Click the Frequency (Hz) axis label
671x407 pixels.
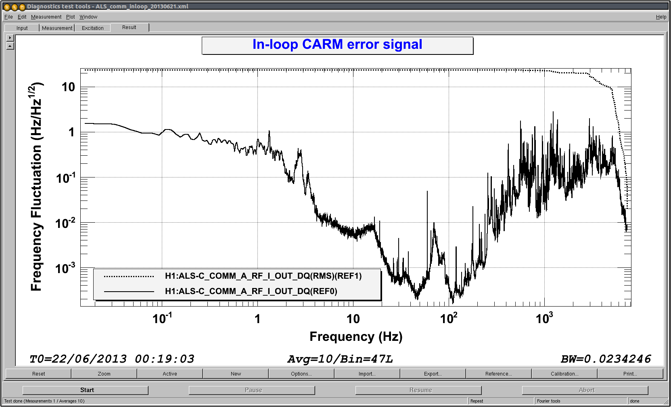tap(356, 336)
